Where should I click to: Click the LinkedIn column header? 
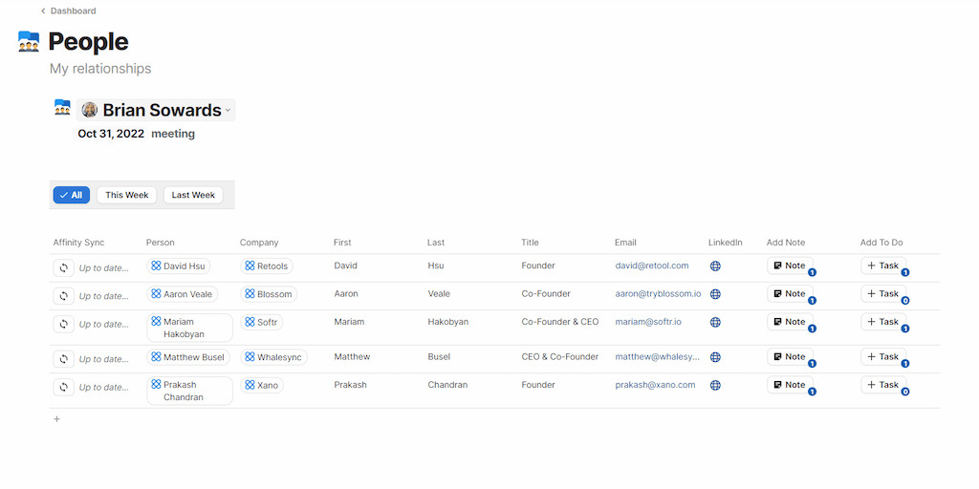pos(726,243)
